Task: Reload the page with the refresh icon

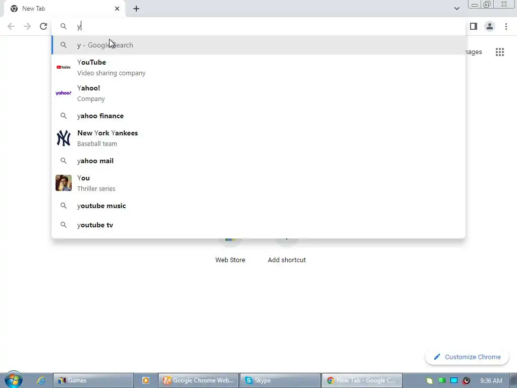Action: (43, 26)
